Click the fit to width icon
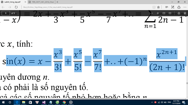 (170, 13)
